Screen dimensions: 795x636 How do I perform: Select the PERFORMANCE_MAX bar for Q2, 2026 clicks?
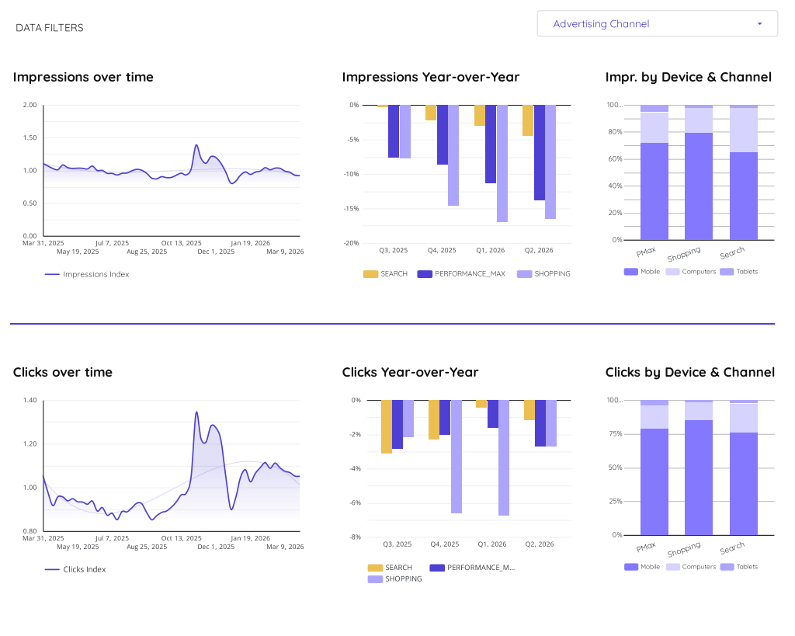pos(540,423)
